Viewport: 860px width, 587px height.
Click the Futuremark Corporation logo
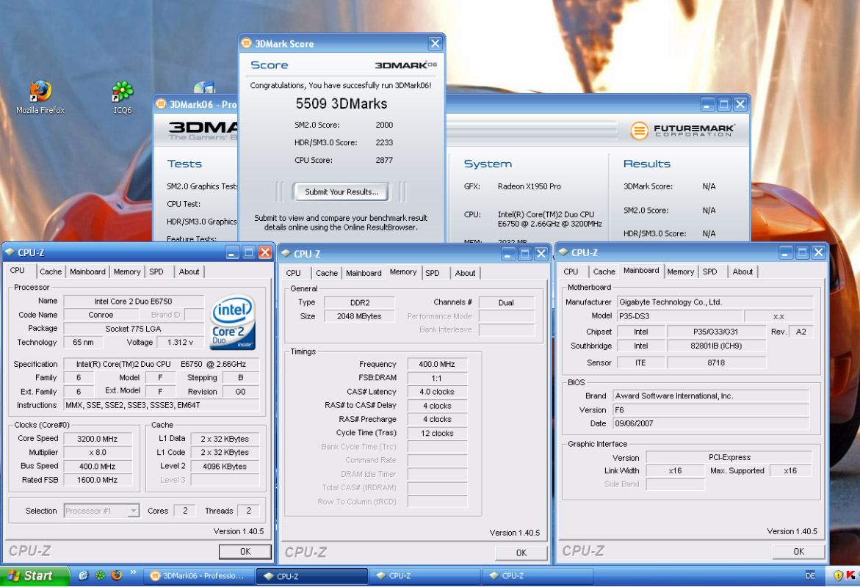click(x=682, y=131)
